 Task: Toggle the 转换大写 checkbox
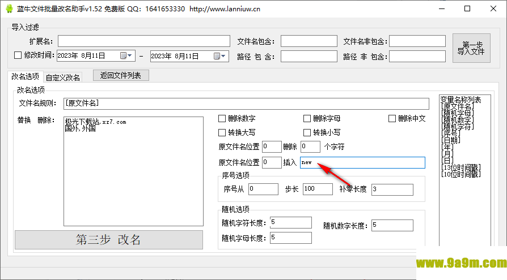coord(222,132)
